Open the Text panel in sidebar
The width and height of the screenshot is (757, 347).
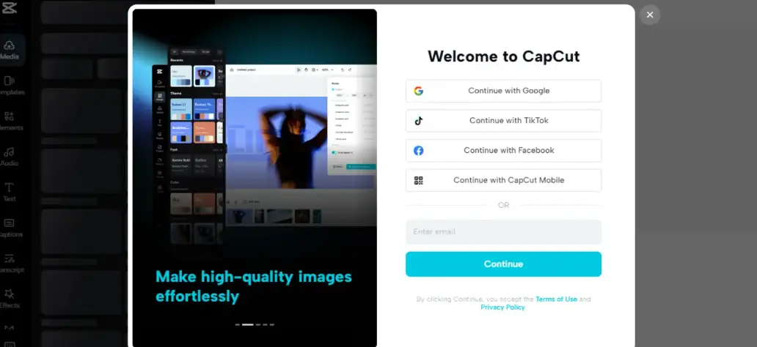[x=10, y=193]
